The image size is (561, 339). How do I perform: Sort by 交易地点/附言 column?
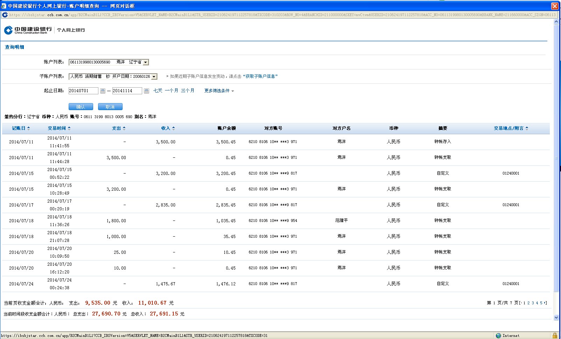click(511, 128)
